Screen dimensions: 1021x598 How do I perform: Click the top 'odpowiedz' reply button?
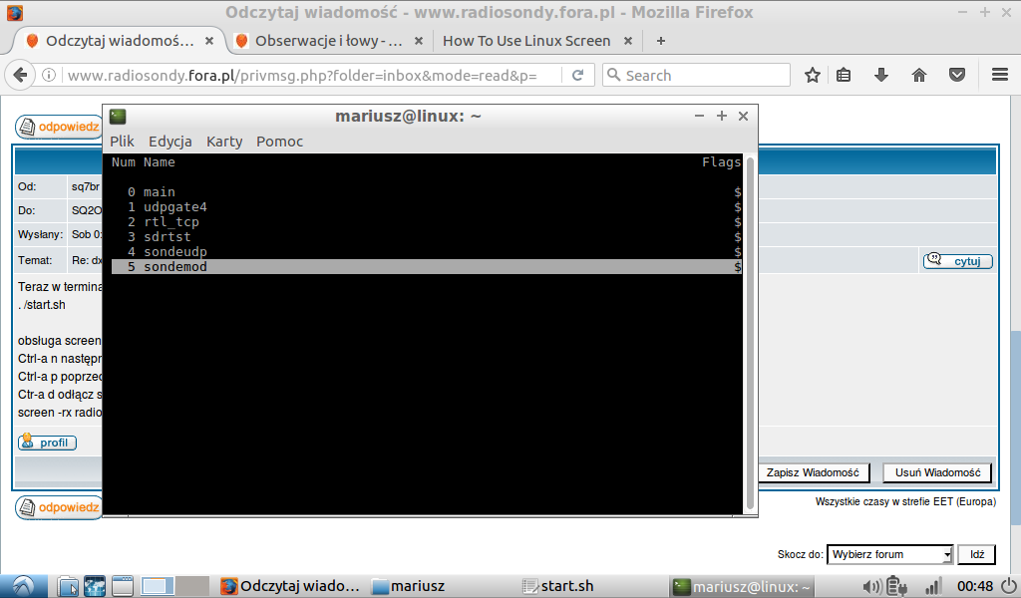click(x=59, y=127)
